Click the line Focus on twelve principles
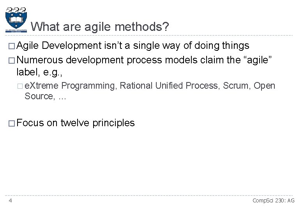The height and width of the screenshot is (211, 304). (76, 123)
